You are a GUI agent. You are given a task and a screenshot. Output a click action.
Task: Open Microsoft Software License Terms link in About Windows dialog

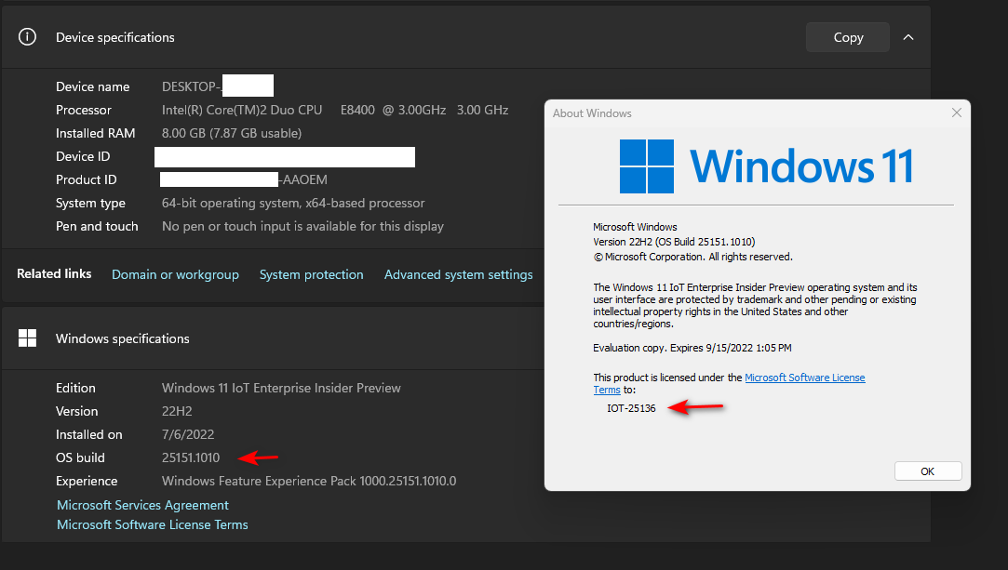805,378
